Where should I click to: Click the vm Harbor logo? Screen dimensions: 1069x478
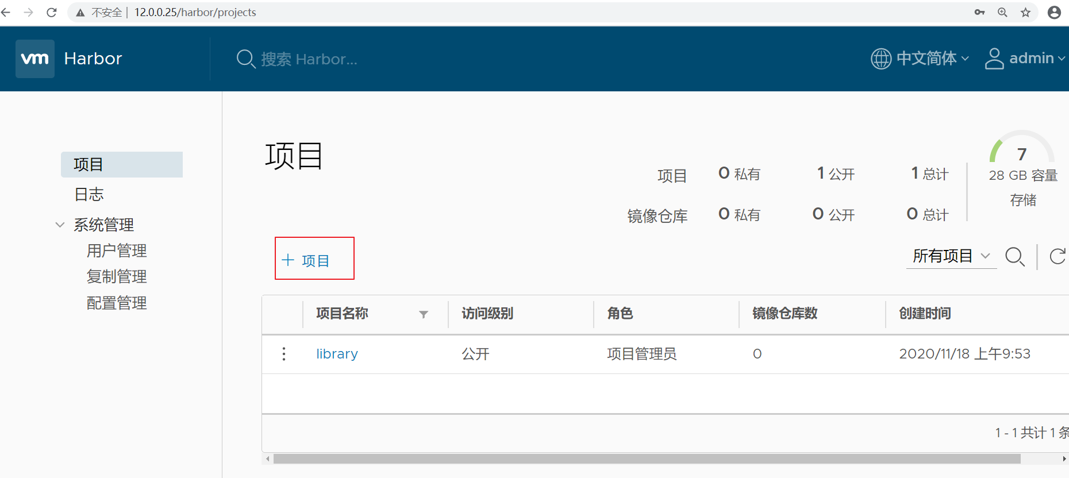35,59
